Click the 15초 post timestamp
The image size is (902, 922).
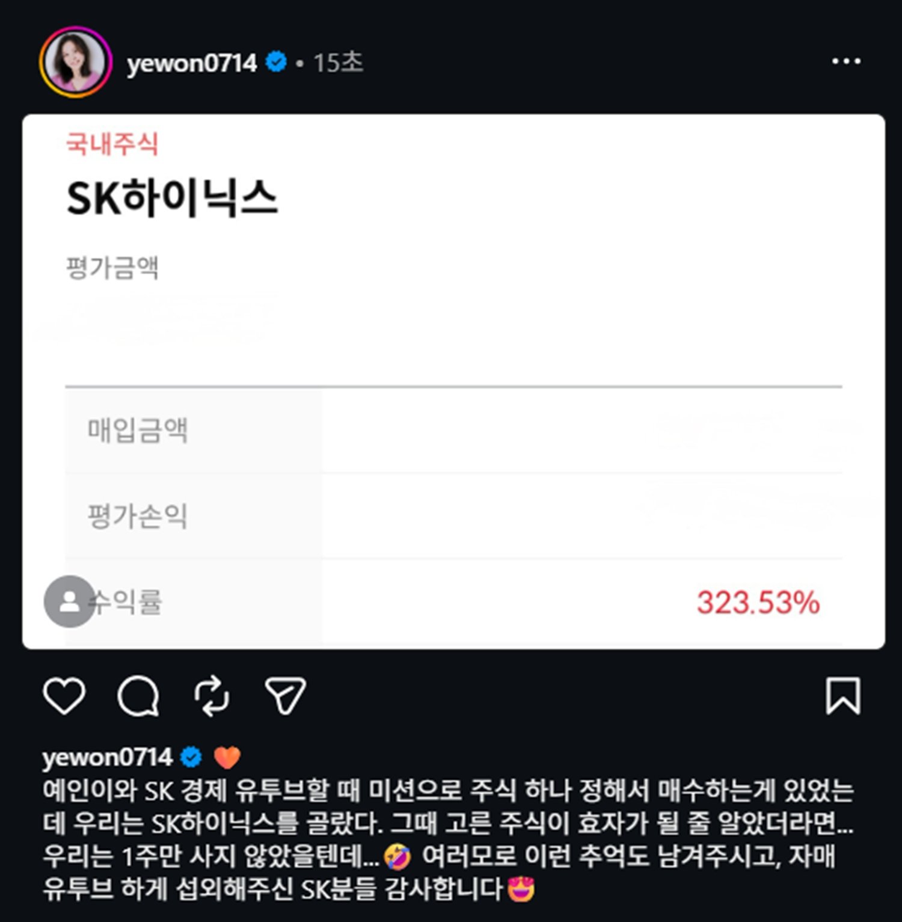(x=338, y=63)
